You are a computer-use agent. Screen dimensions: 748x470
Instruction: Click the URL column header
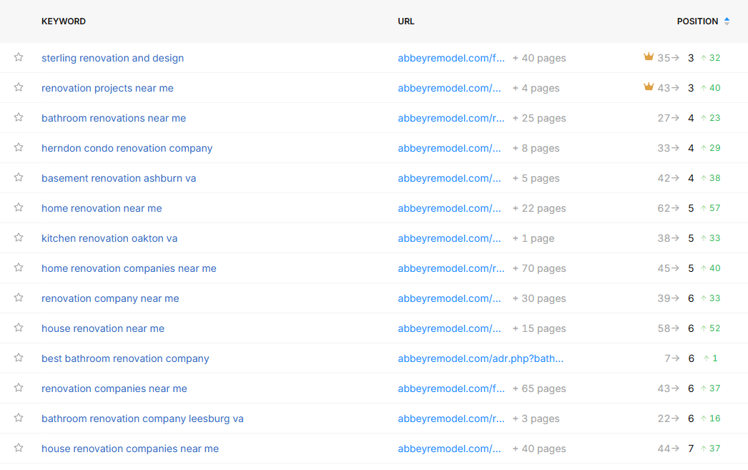tap(406, 21)
